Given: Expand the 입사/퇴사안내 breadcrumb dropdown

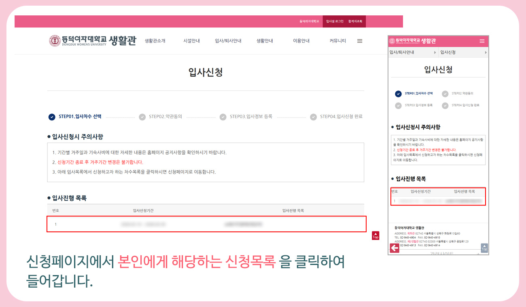Looking at the screenshot, I should pyautogui.click(x=413, y=52).
